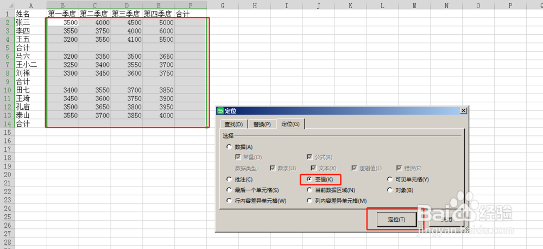Close the 定位 dialog with X
This screenshot has width=543, height=249.
(463, 110)
